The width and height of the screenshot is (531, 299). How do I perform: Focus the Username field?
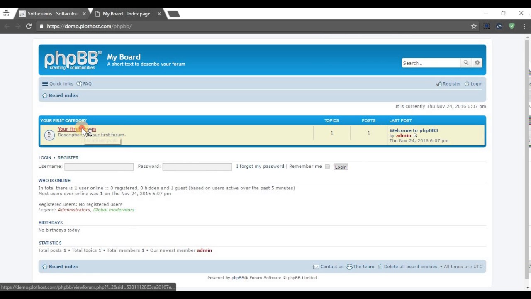pos(99,167)
